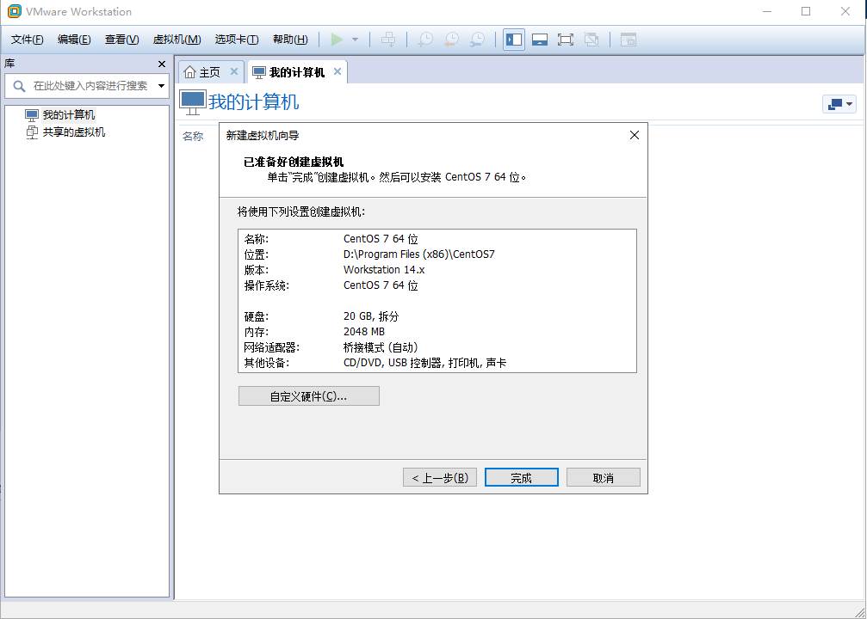Screen dimensions: 867x619
Task: Go back with the 上一步(B) button
Action: 440,478
